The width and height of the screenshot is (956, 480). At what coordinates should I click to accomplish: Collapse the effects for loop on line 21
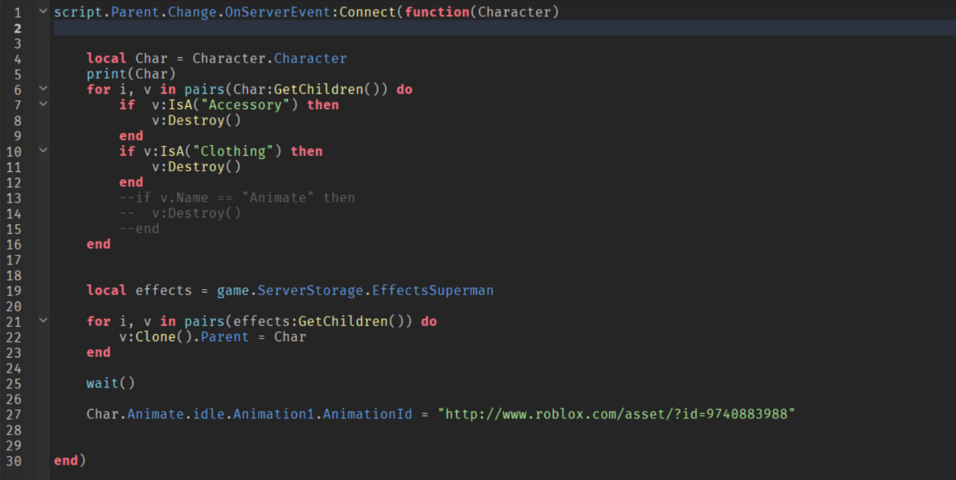coord(42,320)
